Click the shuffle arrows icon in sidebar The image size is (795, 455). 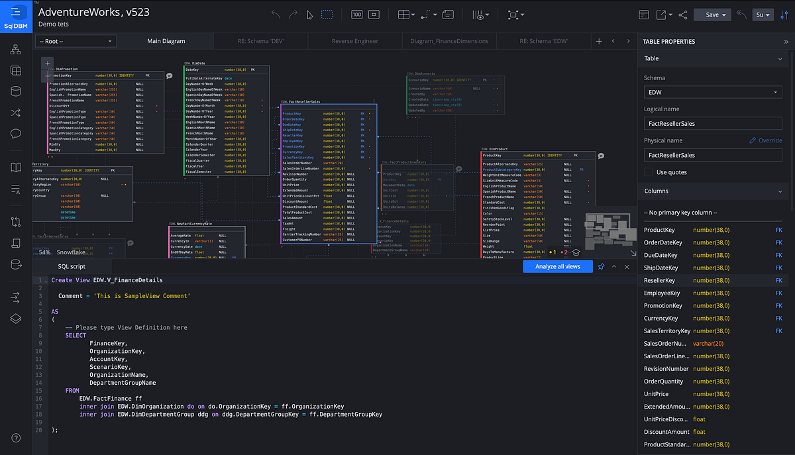click(16, 113)
